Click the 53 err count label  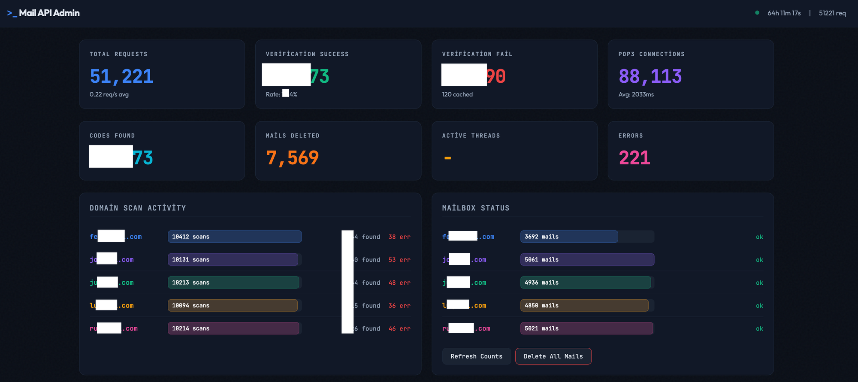(399, 260)
